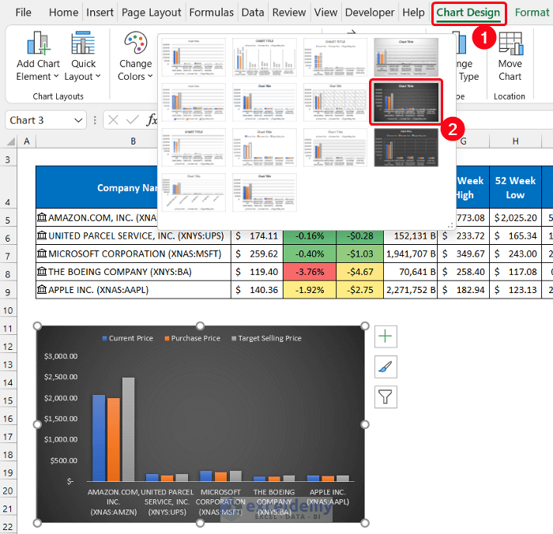The height and width of the screenshot is (534, 553).
Task: Click the 52 Week Low header cell
Action: [515, 187]
